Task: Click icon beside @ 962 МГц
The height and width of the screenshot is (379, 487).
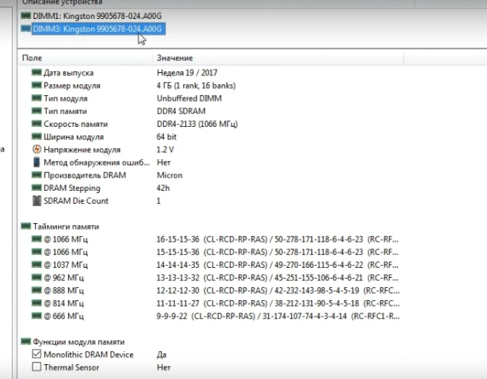Action: [36, 277]
